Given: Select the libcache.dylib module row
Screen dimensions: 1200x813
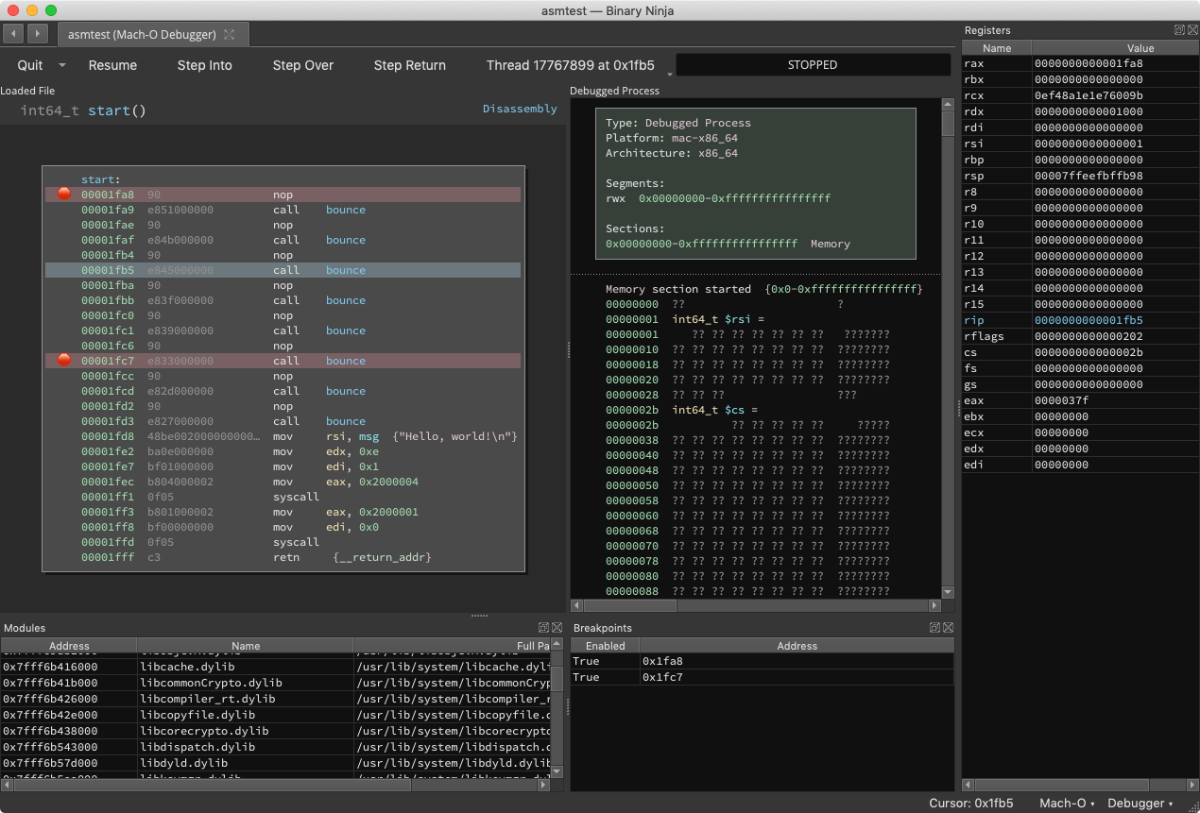Looking at the screenshot, I should 275,667.
